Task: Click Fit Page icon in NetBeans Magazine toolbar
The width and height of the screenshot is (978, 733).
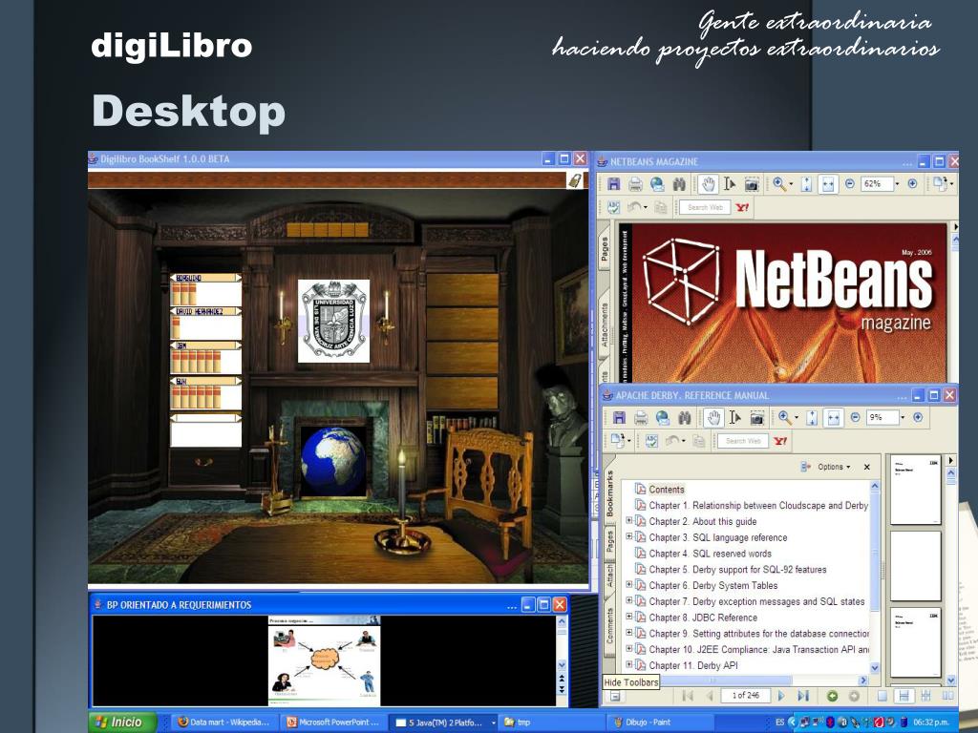Action: (806, 184)
